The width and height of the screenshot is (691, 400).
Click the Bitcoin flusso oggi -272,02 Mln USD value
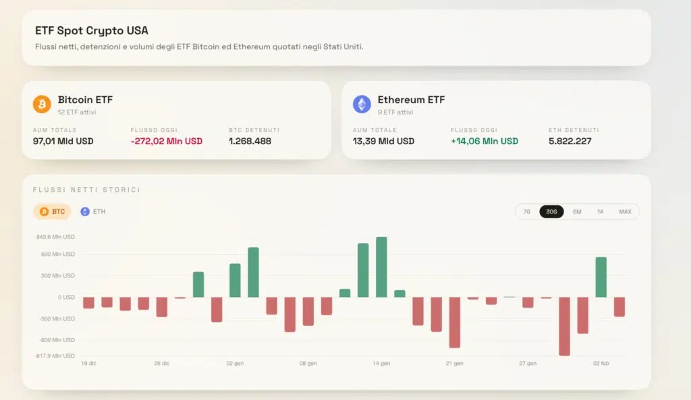pos(167,141)
